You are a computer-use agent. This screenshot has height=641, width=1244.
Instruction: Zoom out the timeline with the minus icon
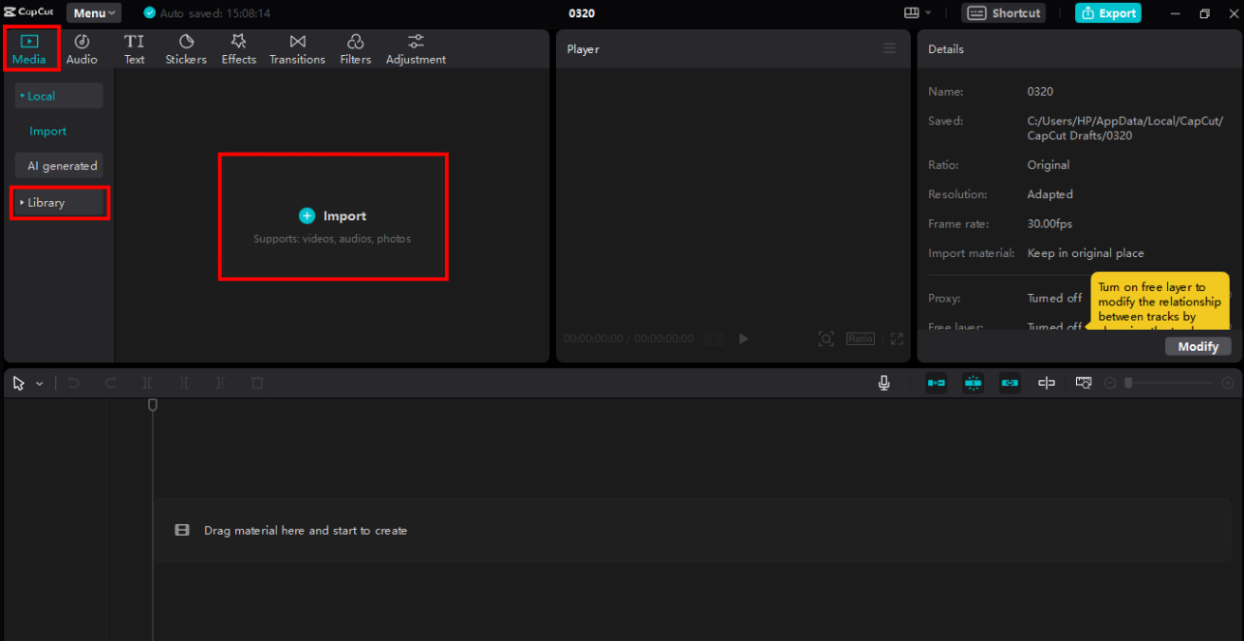pyautogui.click(x=1110, y=383)
